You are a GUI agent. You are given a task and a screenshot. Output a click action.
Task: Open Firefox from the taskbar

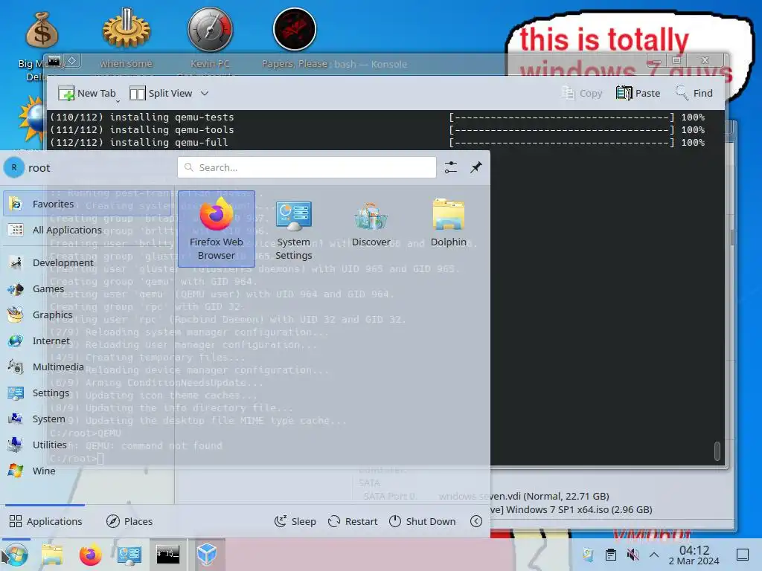[x=90, y=555]
